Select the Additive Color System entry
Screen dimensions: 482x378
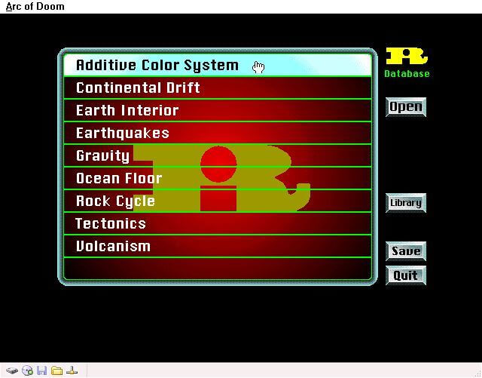click(218, 65)
